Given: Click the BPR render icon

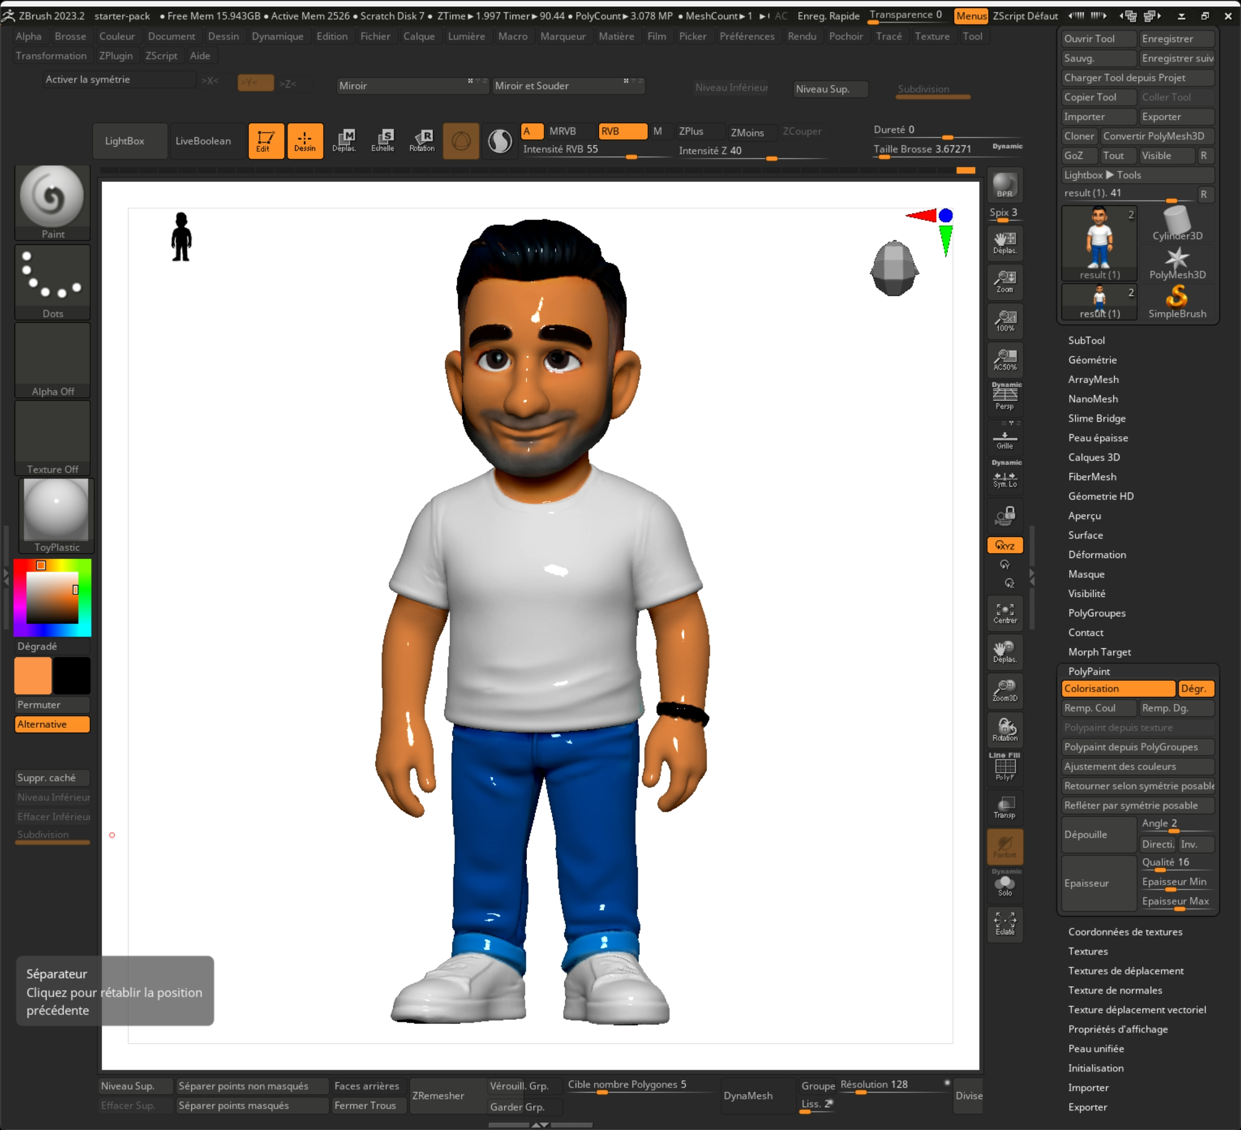Looking at the screenshot, I should [1005, 185].
